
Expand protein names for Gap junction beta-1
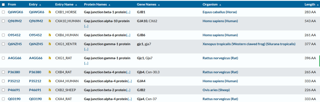pos(128,12)
